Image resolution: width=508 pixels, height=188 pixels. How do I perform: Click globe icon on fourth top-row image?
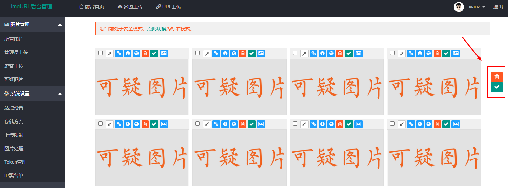point(429,53)
